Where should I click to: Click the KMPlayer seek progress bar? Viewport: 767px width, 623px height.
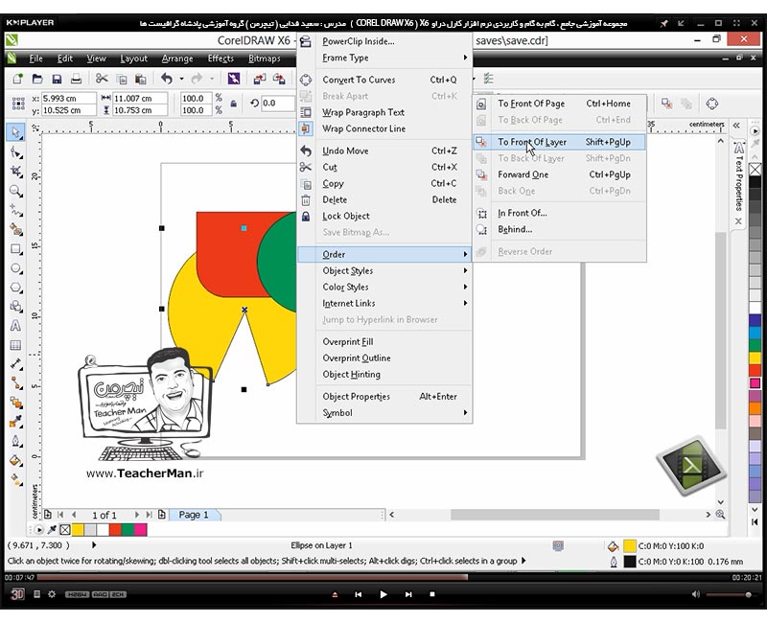pyautogui.click(x=383, y=578)
